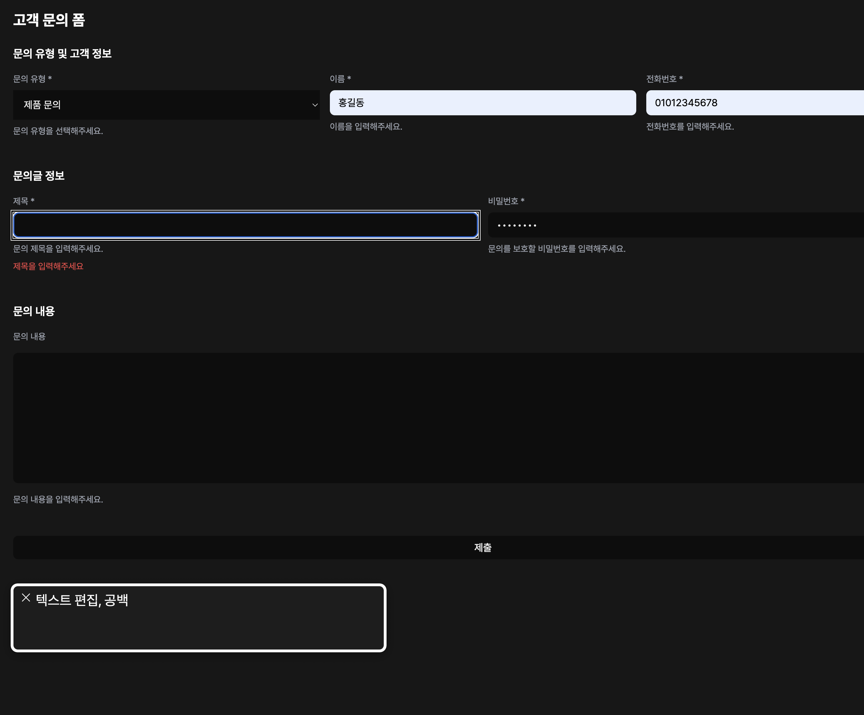
Task: Click the 문의 유형 * field label
Action: pyautogui.click(x=32, y=79)
